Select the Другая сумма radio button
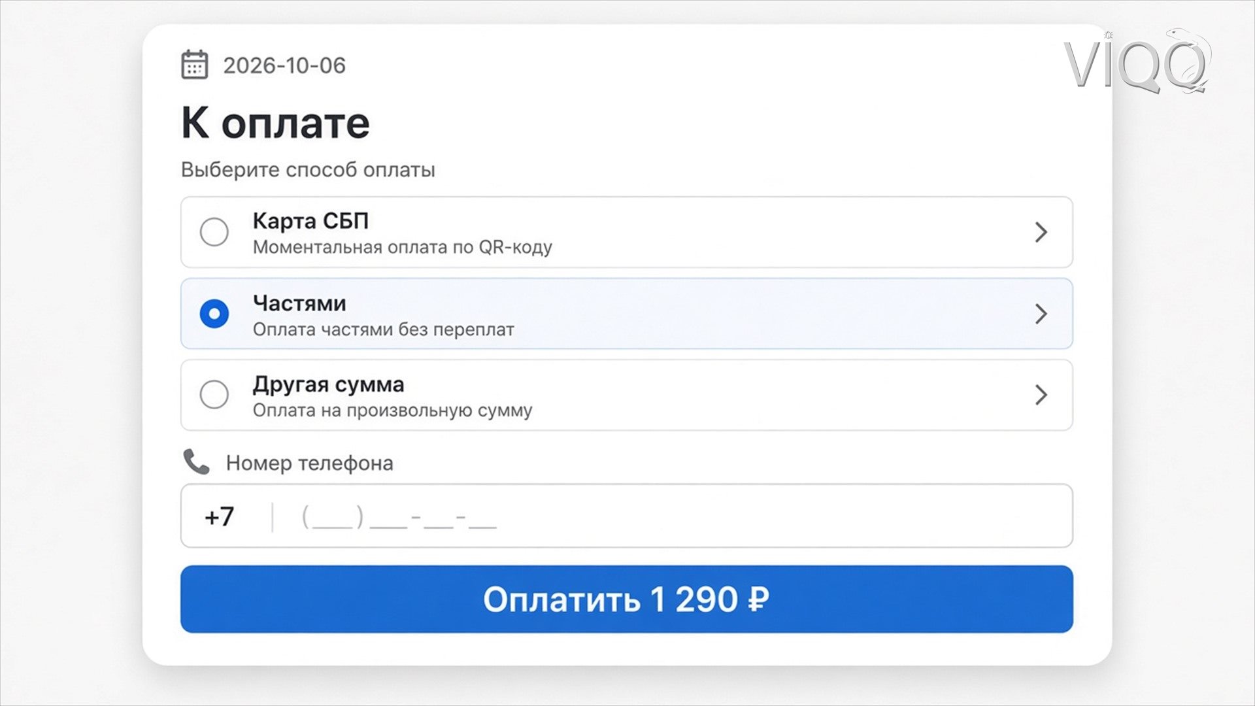This screenshot has height=706, width=1255. [x=214, y=395]
